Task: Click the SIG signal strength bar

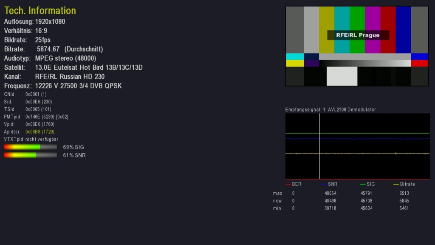Action: click(x=30, y=147)
